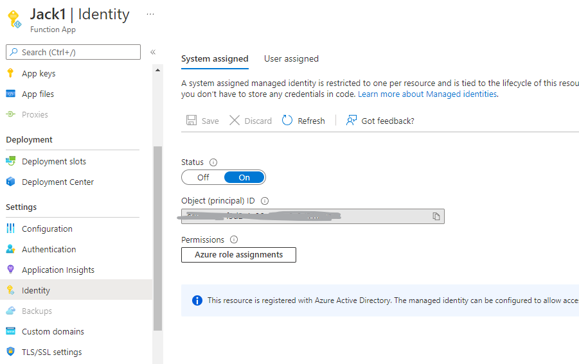
Task: Set Status toggle to On
Action: 244,177
